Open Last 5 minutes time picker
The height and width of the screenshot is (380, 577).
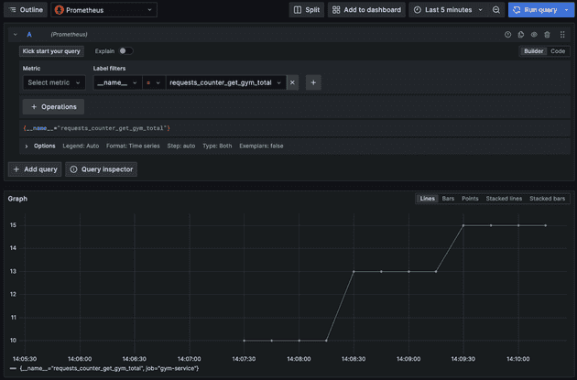448,10
